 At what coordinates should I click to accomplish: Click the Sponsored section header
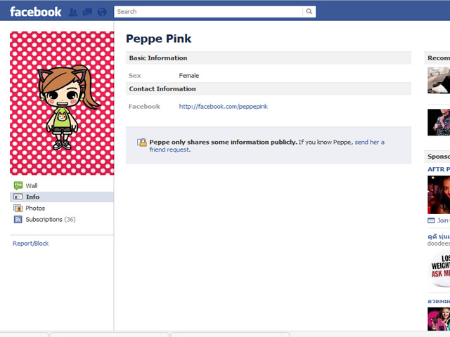tap(437, 157)
